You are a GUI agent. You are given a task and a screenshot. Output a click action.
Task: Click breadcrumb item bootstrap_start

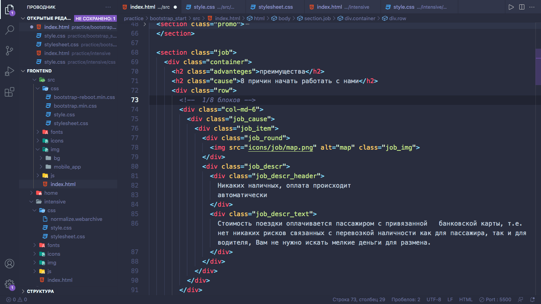tap(168, 18)
